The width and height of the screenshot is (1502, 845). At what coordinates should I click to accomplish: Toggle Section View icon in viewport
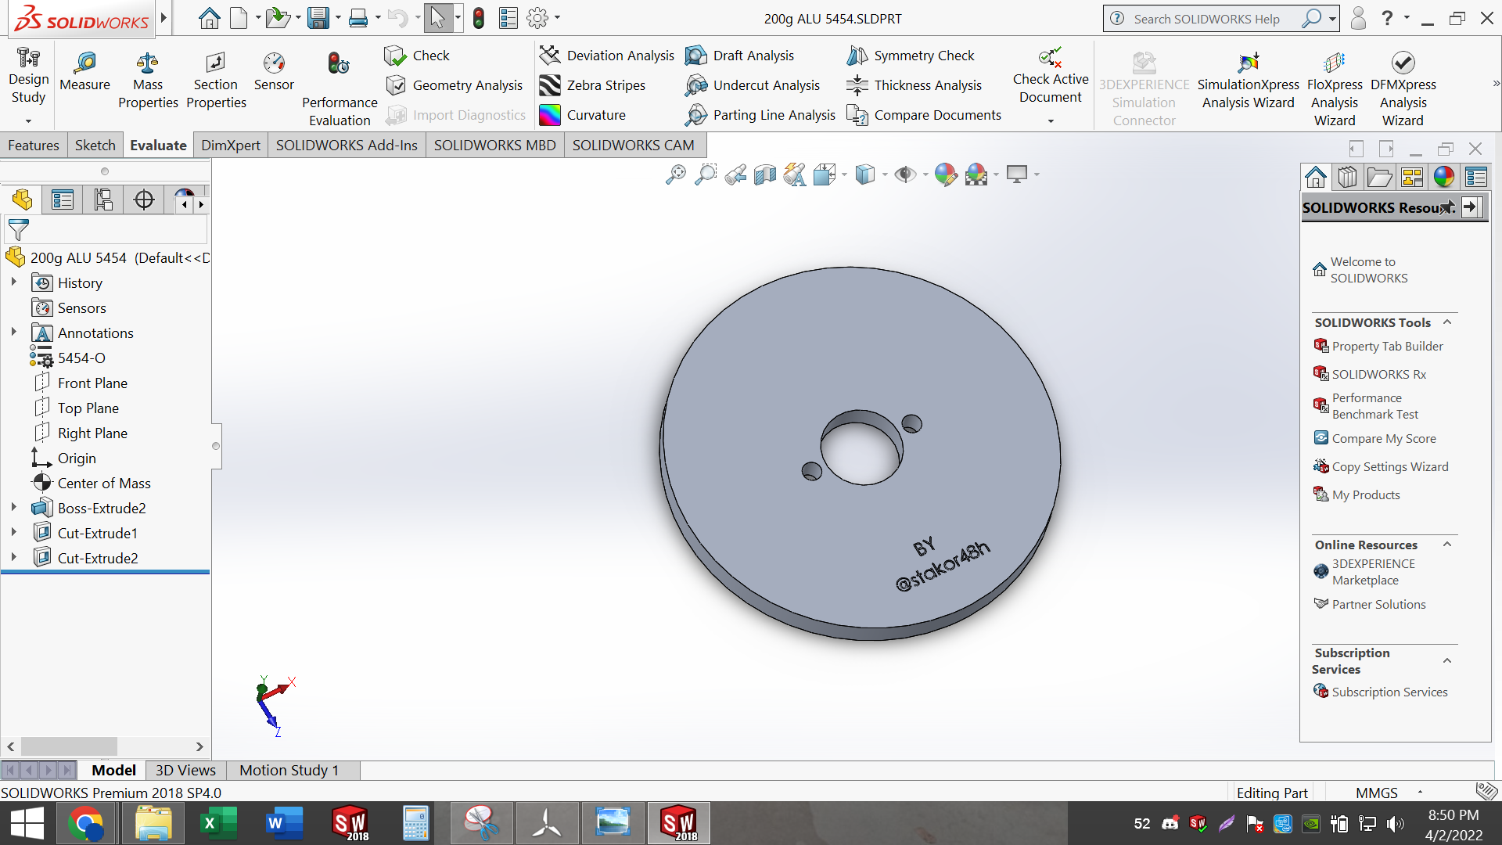765,174
